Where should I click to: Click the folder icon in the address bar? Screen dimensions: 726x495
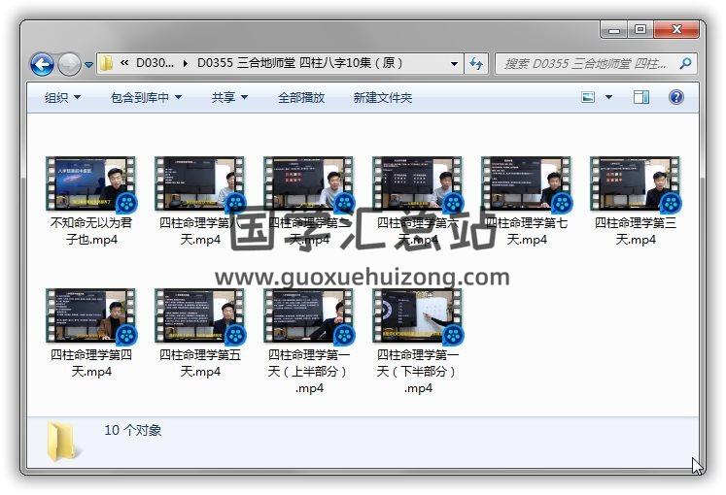click(x=107, y=63)
